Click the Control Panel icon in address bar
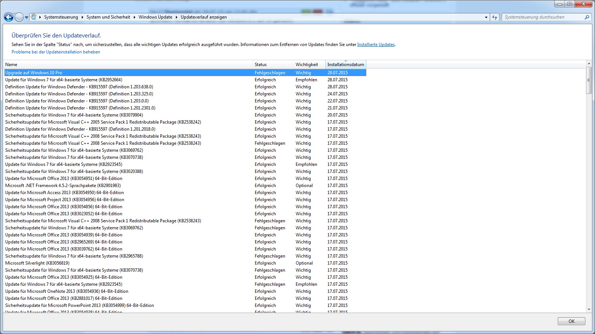Image resolution: width=595 pixels, height=334 pixels. (33, 17)
